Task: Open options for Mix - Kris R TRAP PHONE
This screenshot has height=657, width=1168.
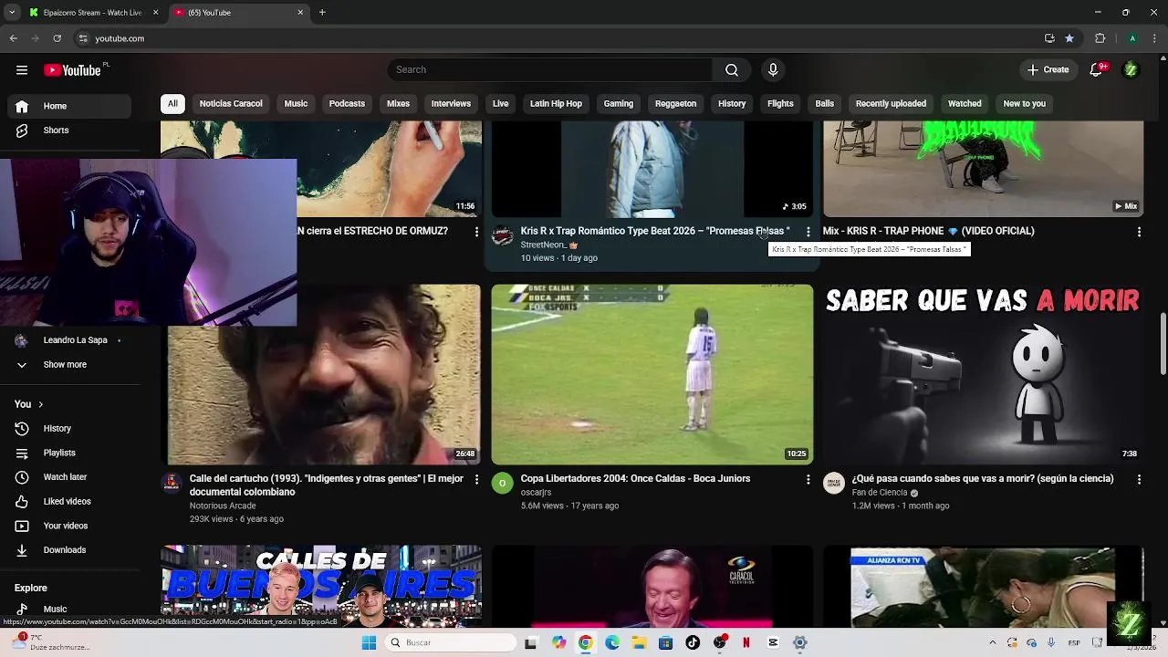Action: pyautogui.click(x=1139, y=233)
